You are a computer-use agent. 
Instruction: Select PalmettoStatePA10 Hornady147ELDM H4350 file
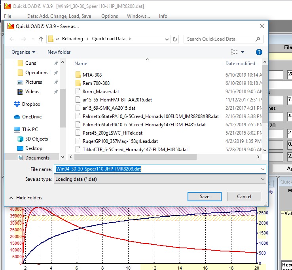pos(140,125)
